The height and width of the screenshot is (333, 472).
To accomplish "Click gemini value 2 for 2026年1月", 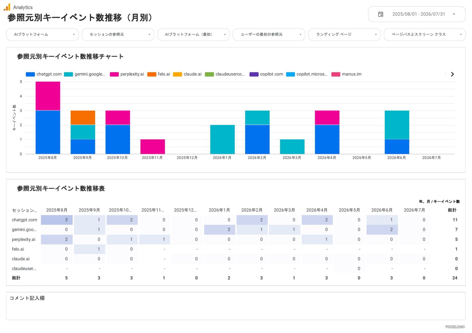I will (220, 230).
